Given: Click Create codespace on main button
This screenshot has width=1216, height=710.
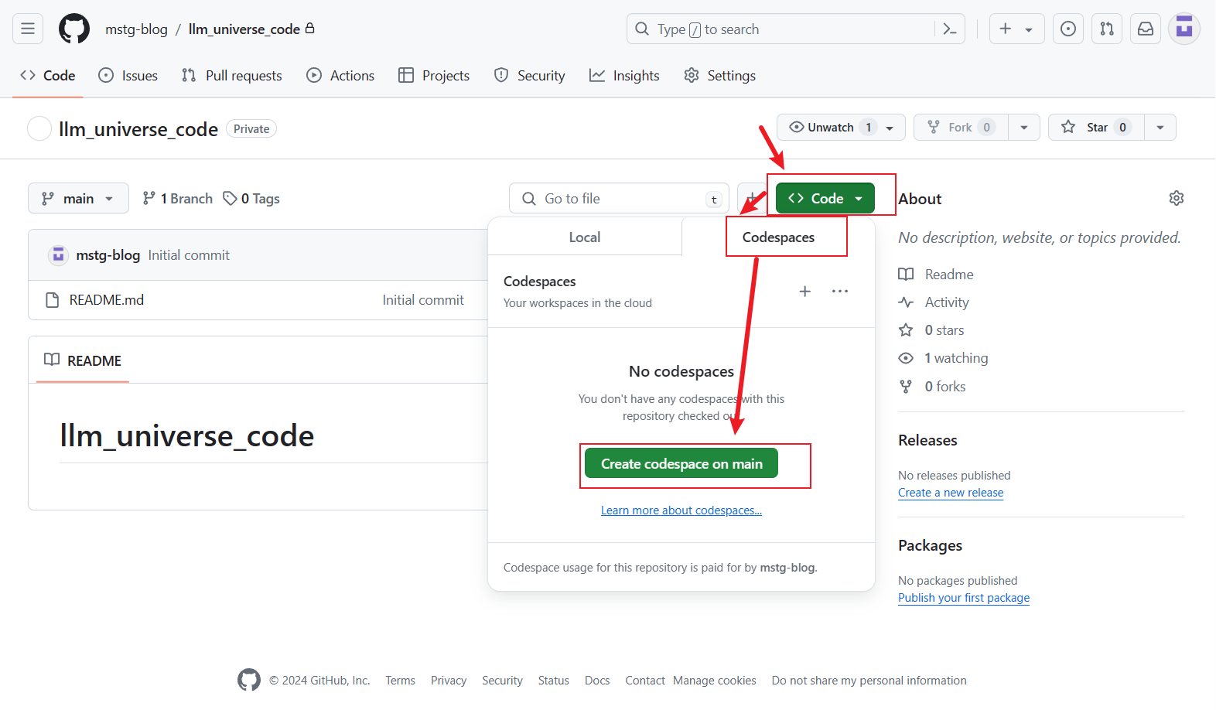Looking at the screenshot, I should click(681, 464).
